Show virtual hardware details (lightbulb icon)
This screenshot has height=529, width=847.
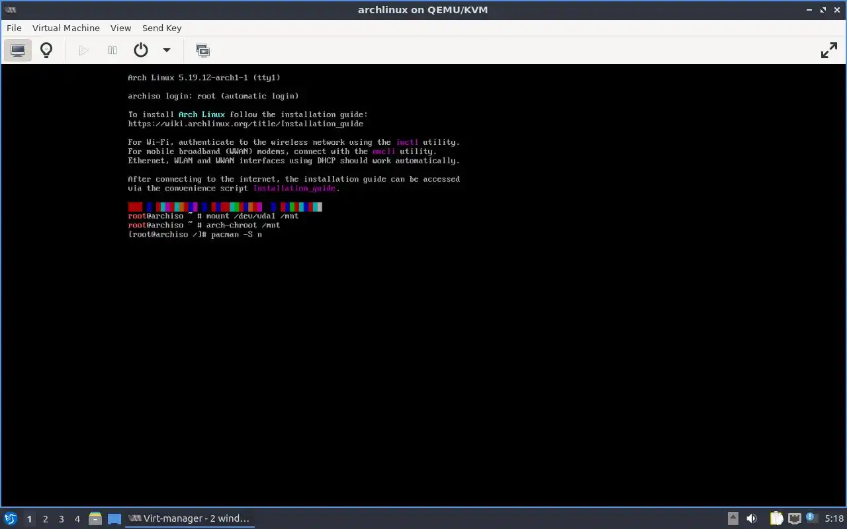point(46,50)
